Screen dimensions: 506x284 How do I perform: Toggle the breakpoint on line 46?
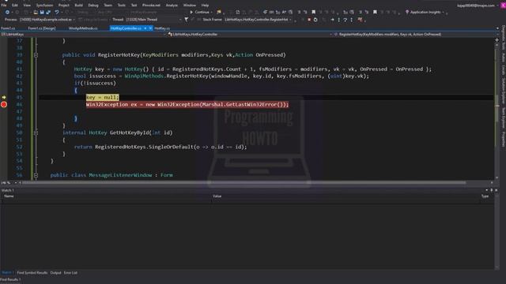point(4,104)
